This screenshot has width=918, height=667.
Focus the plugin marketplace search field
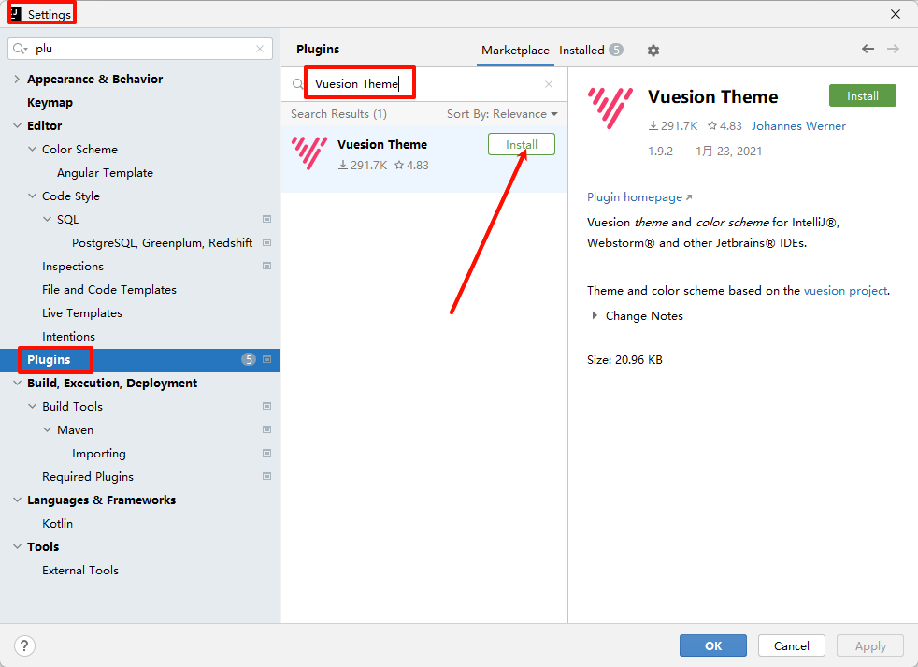pyautogui.click(x=424, y=84)
